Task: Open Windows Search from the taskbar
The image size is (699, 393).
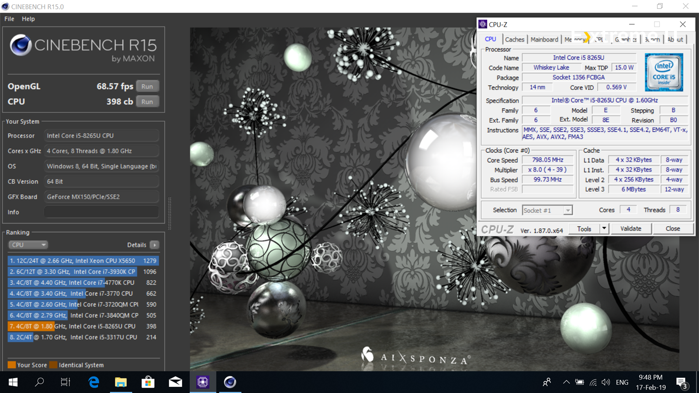Action: pyautogui.click(x=39, y=383)
